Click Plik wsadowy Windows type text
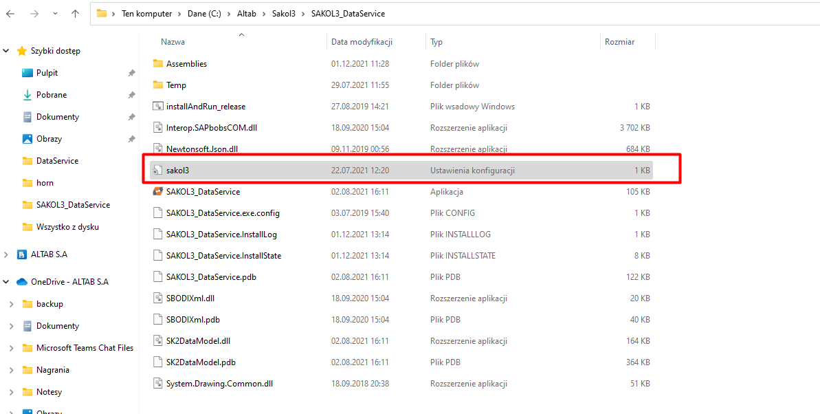 [x=472, y=106]
